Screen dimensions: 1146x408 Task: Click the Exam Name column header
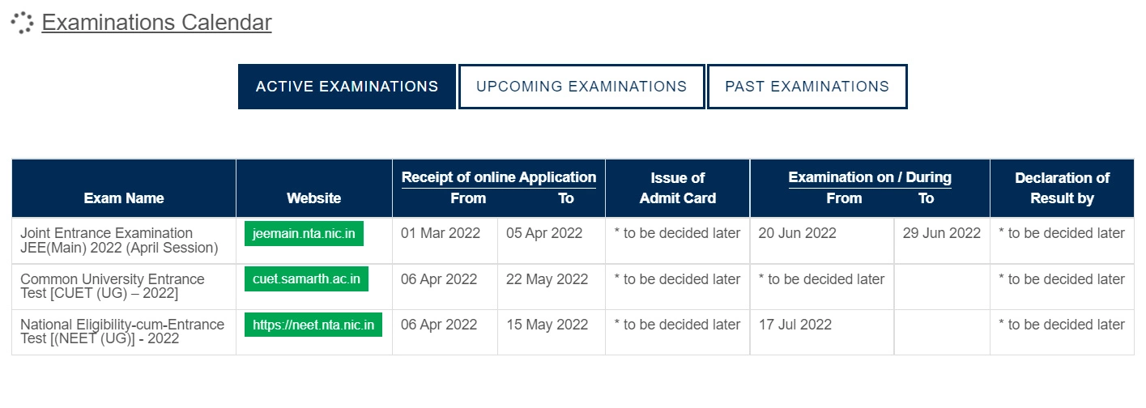click(x=124, y=198)
